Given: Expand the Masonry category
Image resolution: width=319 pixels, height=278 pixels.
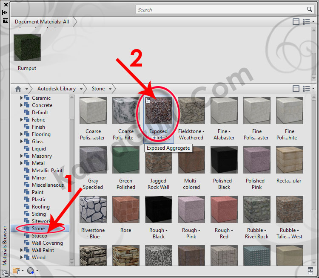Looking at the screenshot, I should (22, 156).
